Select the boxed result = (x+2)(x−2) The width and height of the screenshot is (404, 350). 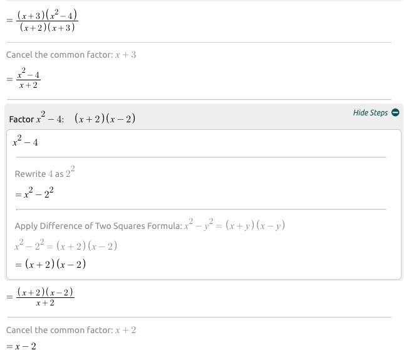pyautogui.click(x=51, y=264)
